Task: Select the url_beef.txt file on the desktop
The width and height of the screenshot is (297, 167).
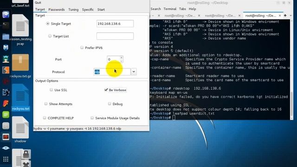Action: click(20, 4)
